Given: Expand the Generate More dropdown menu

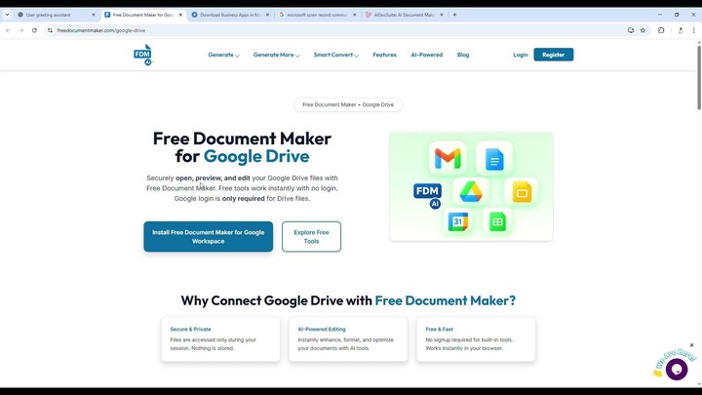Looking at the screenshot, I should 276,55.
